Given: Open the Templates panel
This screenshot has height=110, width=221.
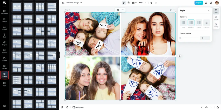Looking at the screenshot, I should pyautogui.click(x=4, y=12).
